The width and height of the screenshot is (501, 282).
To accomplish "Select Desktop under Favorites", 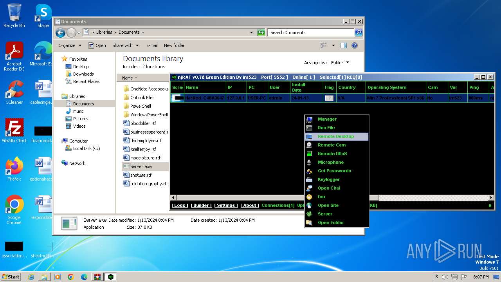I will (81, 67).
